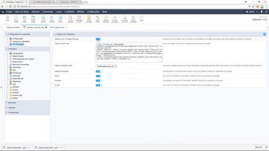Screen dimensions: 269x151
Task: Toggle Integrar com o Google Calendar switch
Action: 99,39
